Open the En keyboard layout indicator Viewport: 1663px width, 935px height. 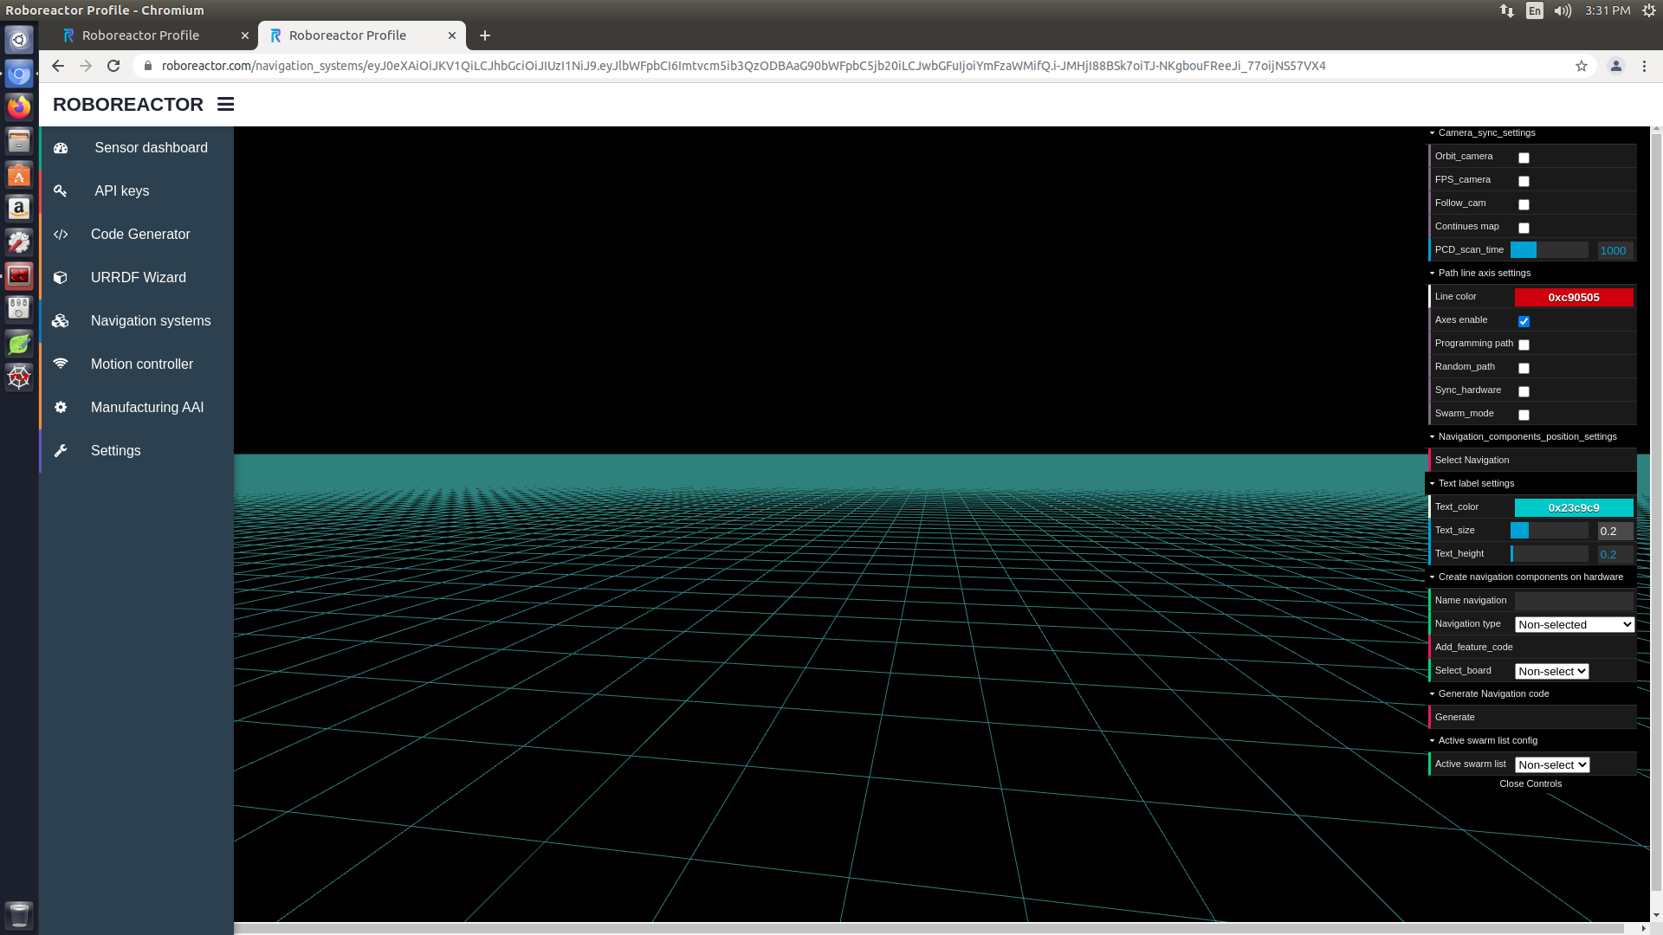(1535, 10)
